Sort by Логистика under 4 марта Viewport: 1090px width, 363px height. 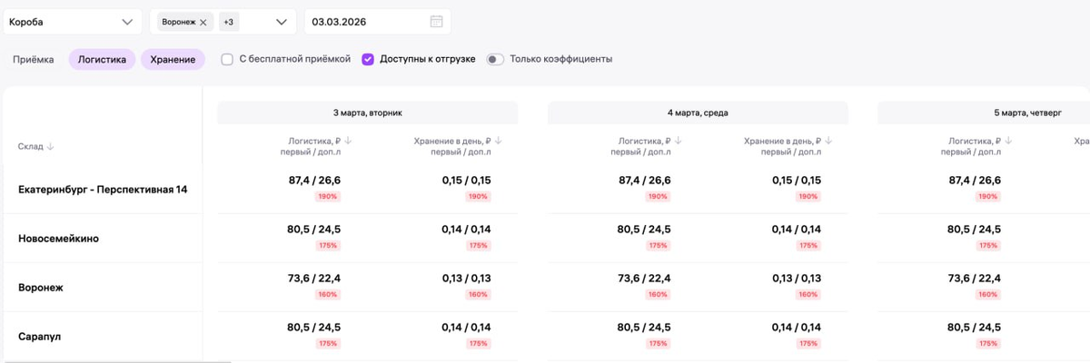(679, 141)
